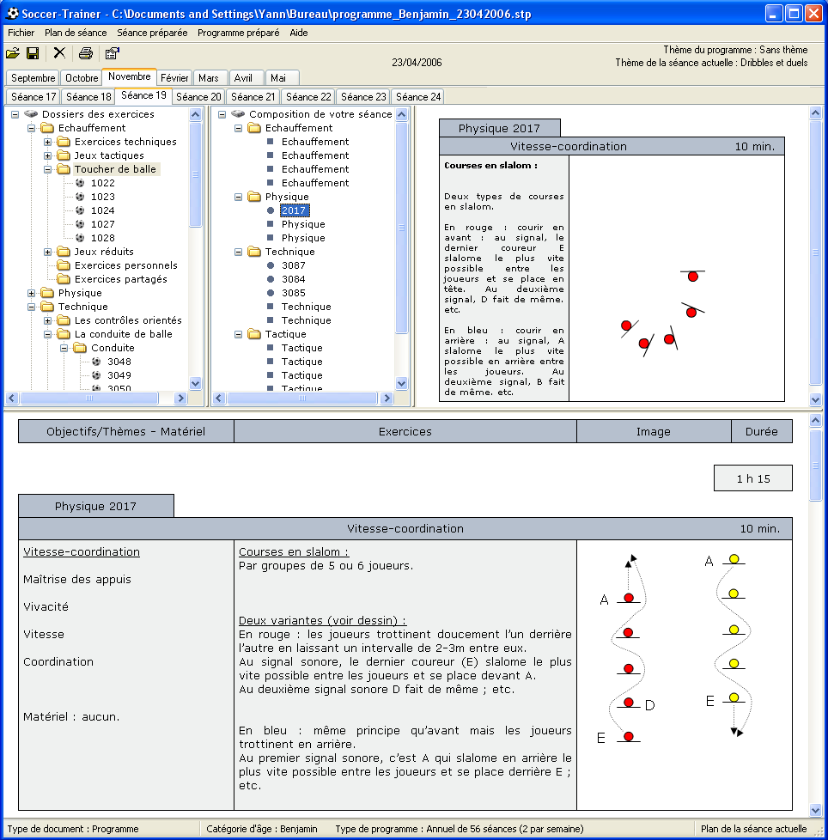Viewport: 828px width, 840px height.
Task: Collapse the Conduite subfolder node
Action: tap(64, 348)
